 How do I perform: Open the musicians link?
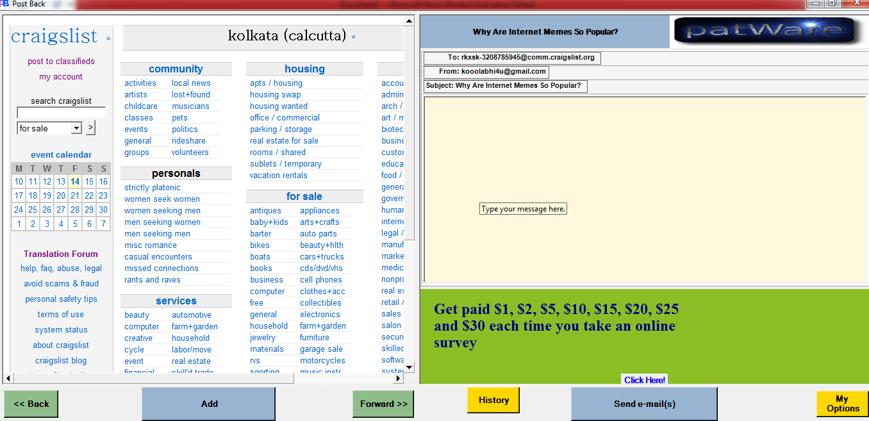190,106
